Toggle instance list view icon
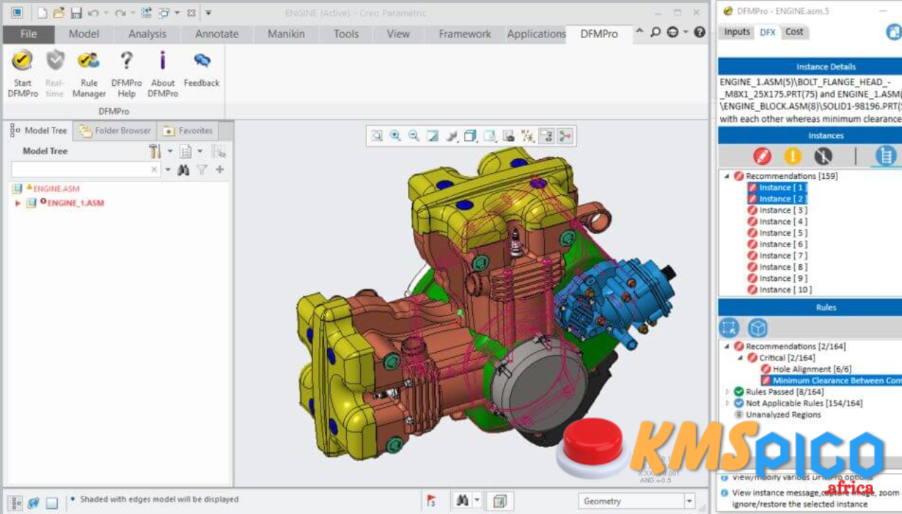This screenshot has height=514, width=902. click(x=884, y=156)
